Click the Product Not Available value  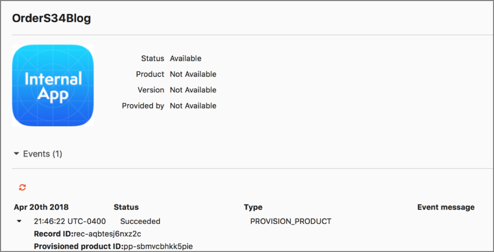[x=193, y=74]
